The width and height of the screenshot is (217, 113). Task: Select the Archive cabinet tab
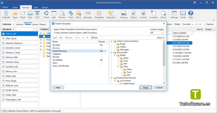point(20,24)
